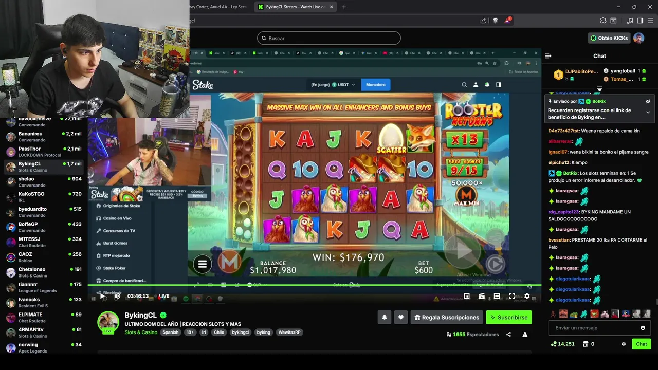658x370 pixels.
Task: Enter fullscreen mode
Action: (x=511, y=296)
